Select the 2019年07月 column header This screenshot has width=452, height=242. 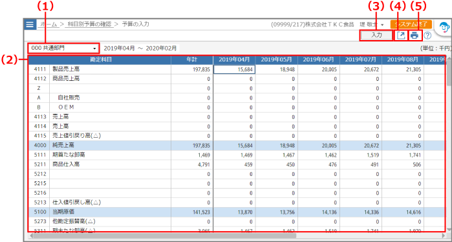361,60
